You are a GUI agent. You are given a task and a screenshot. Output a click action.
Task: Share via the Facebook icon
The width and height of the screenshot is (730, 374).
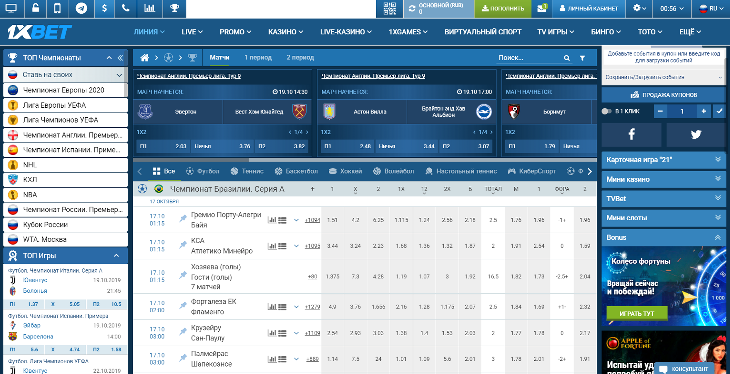click(x=631, y=134)
